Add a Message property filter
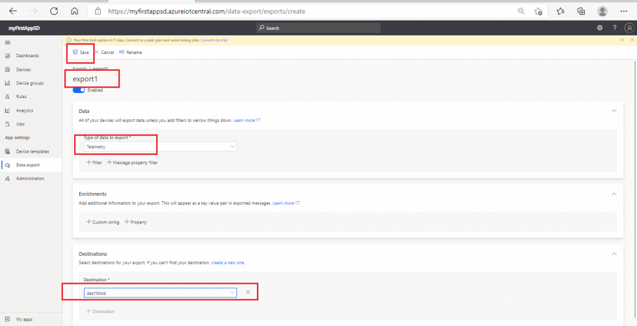 click(x=133, y=163)
